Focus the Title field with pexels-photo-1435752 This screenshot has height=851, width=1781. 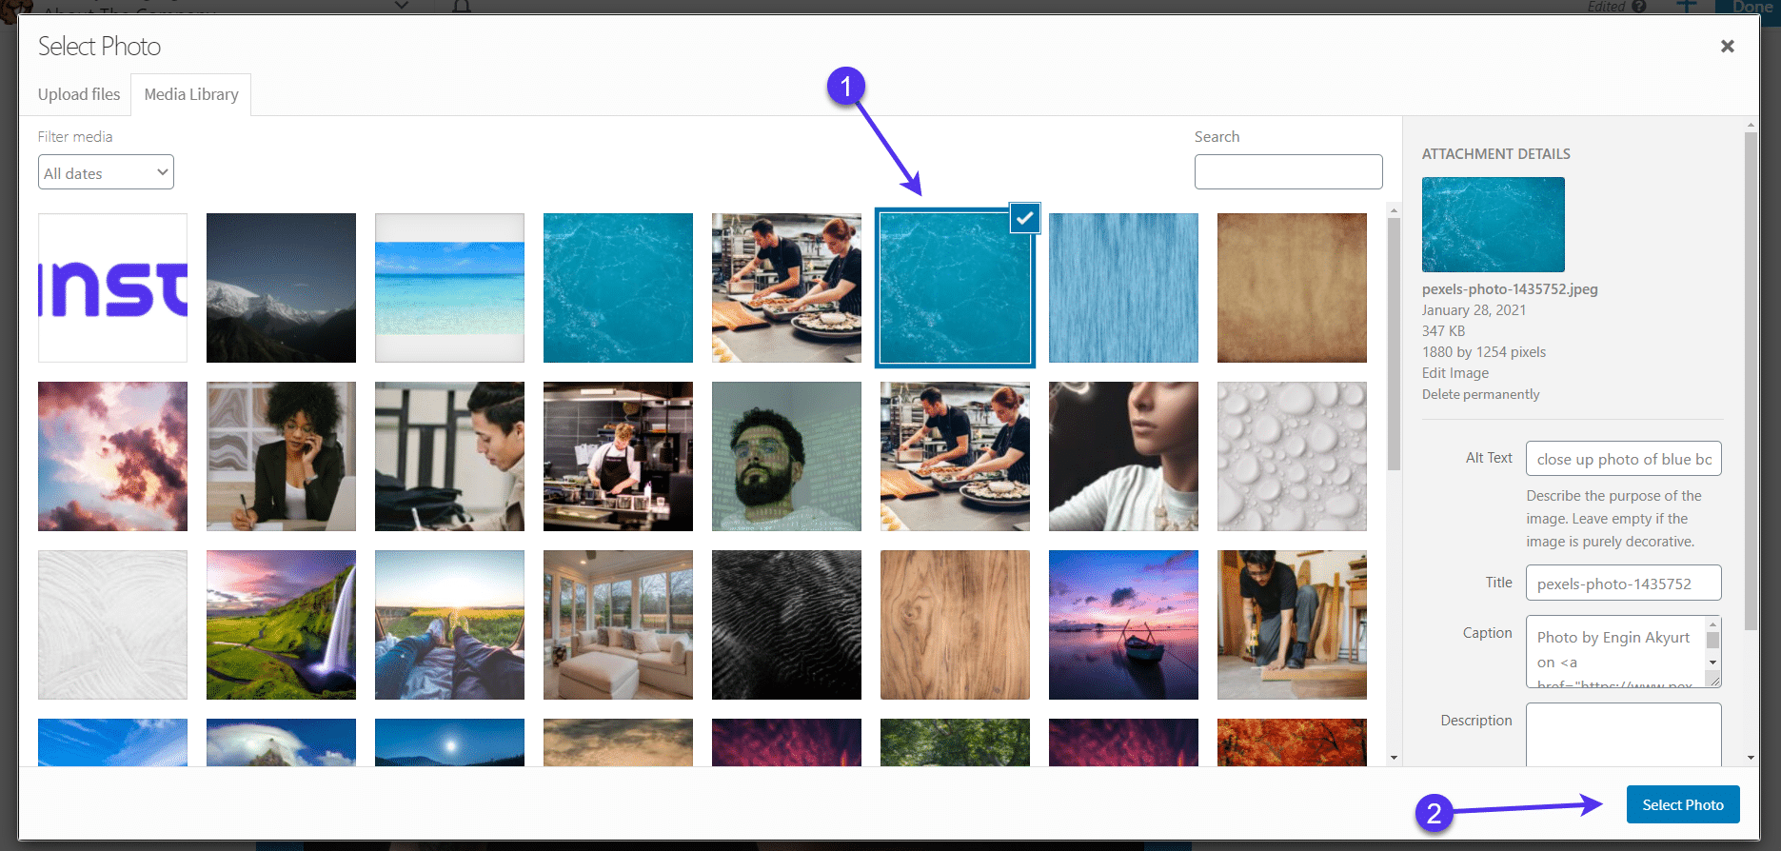tap(1623, 584)
